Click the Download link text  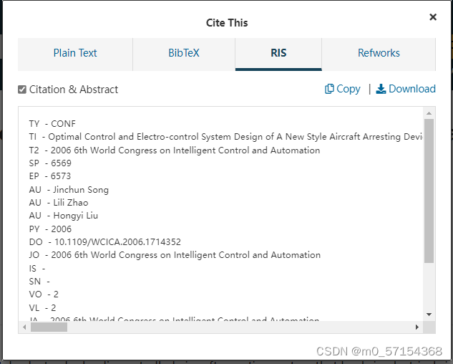(412, 89)
